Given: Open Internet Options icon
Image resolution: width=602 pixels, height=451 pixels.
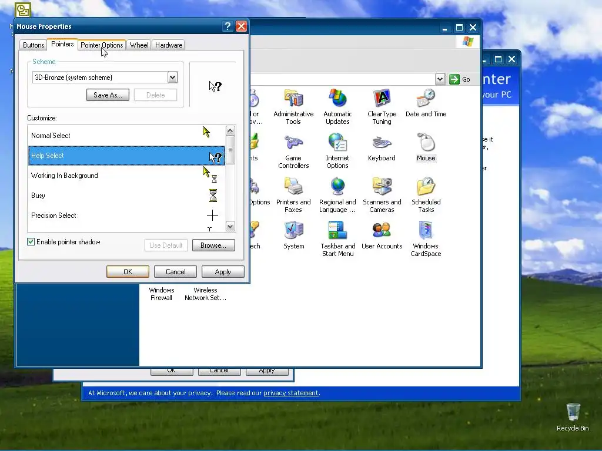Looking at the screenshot, I should point(337,151).
